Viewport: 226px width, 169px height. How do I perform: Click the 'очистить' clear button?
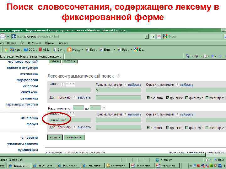tap(74, 137)
